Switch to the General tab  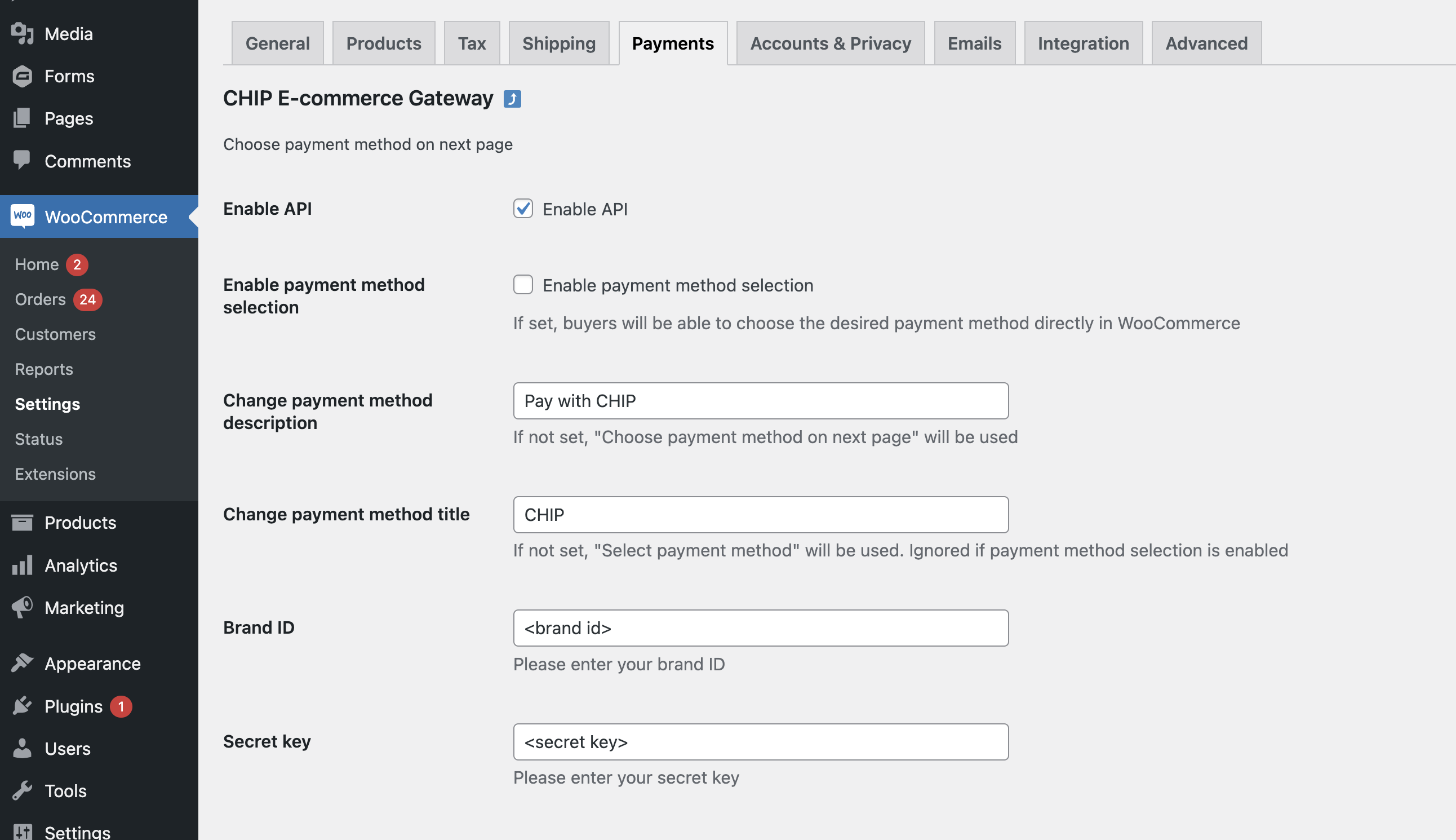click(x=277, y=43)
